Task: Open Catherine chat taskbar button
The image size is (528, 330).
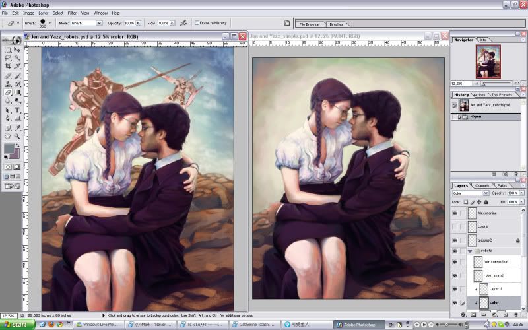Action: pyautogui.click(x=254, y=325)
